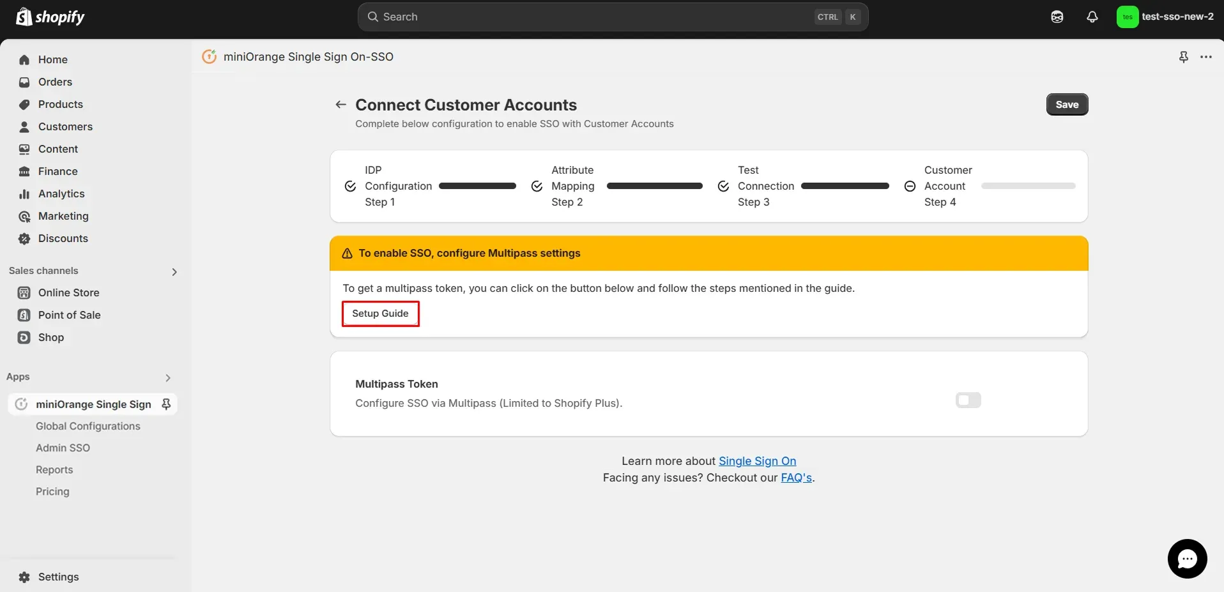Enable the Multipass Token toggle

pyautogui.click(x=968, y=400)
